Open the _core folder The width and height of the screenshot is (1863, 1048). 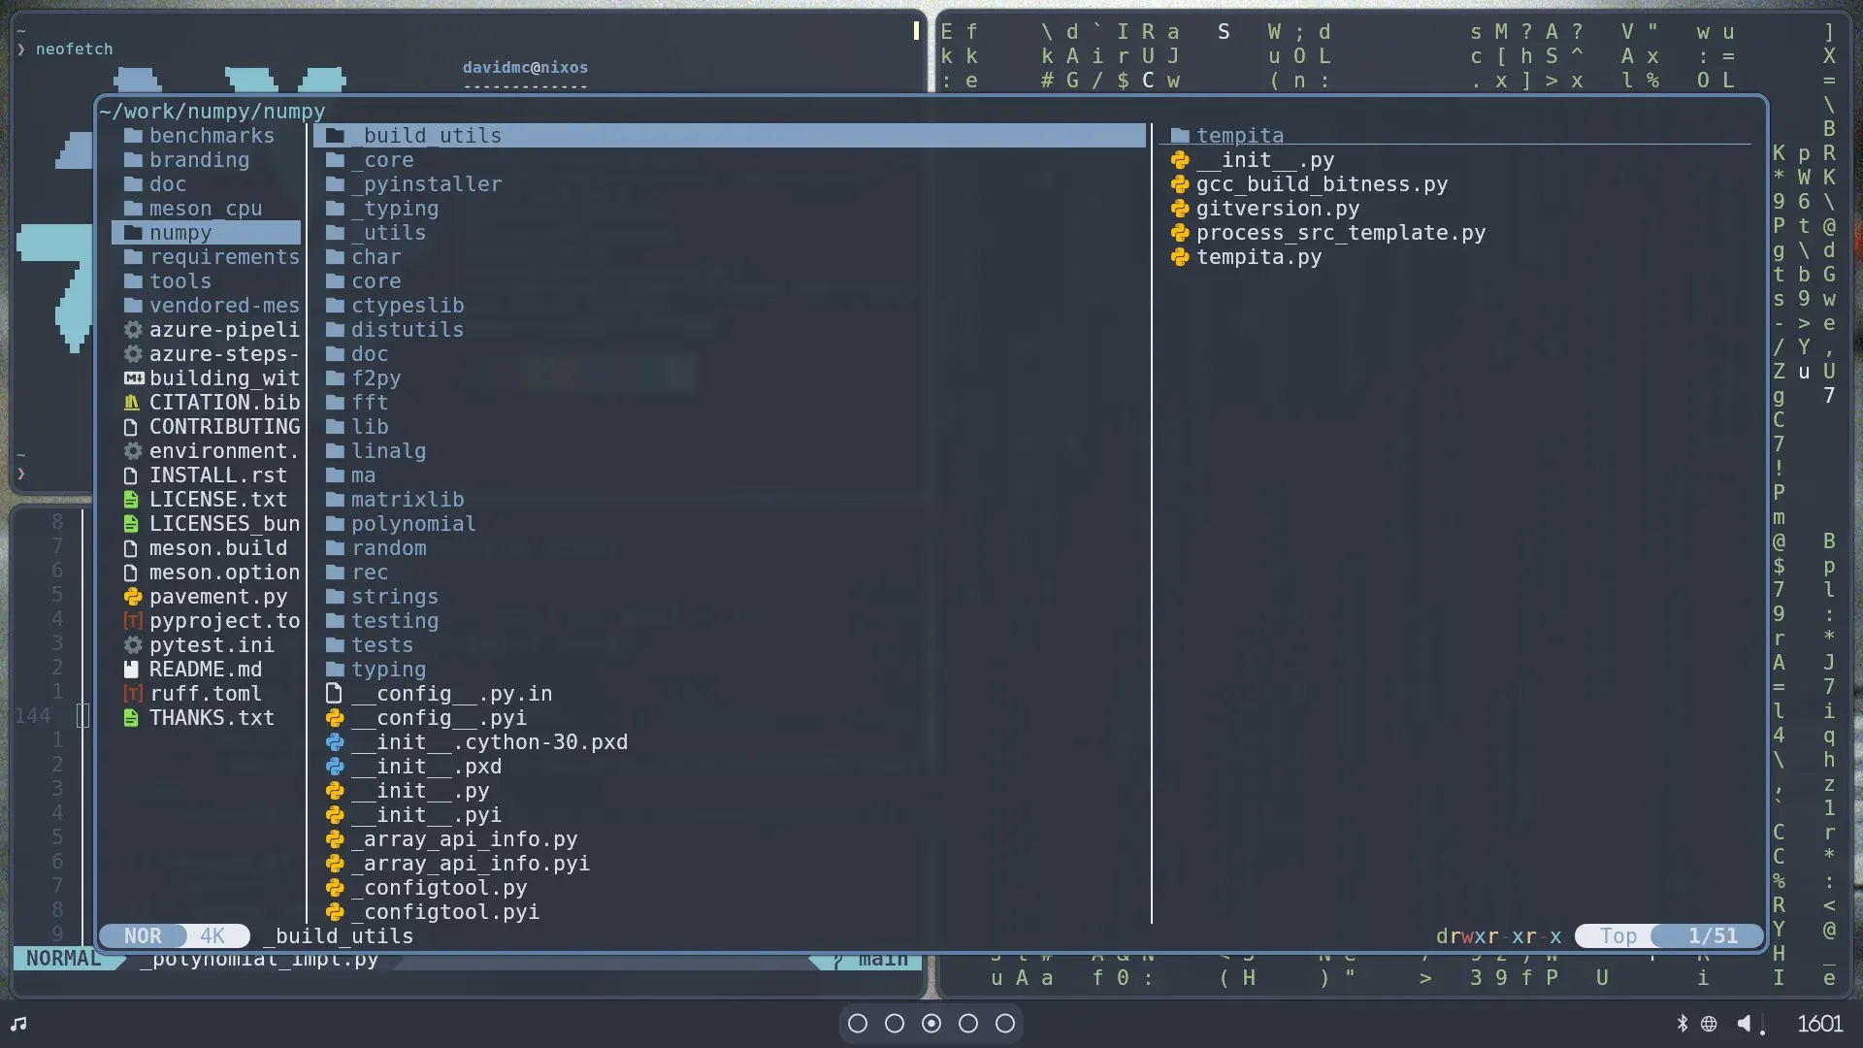[382, 160]
